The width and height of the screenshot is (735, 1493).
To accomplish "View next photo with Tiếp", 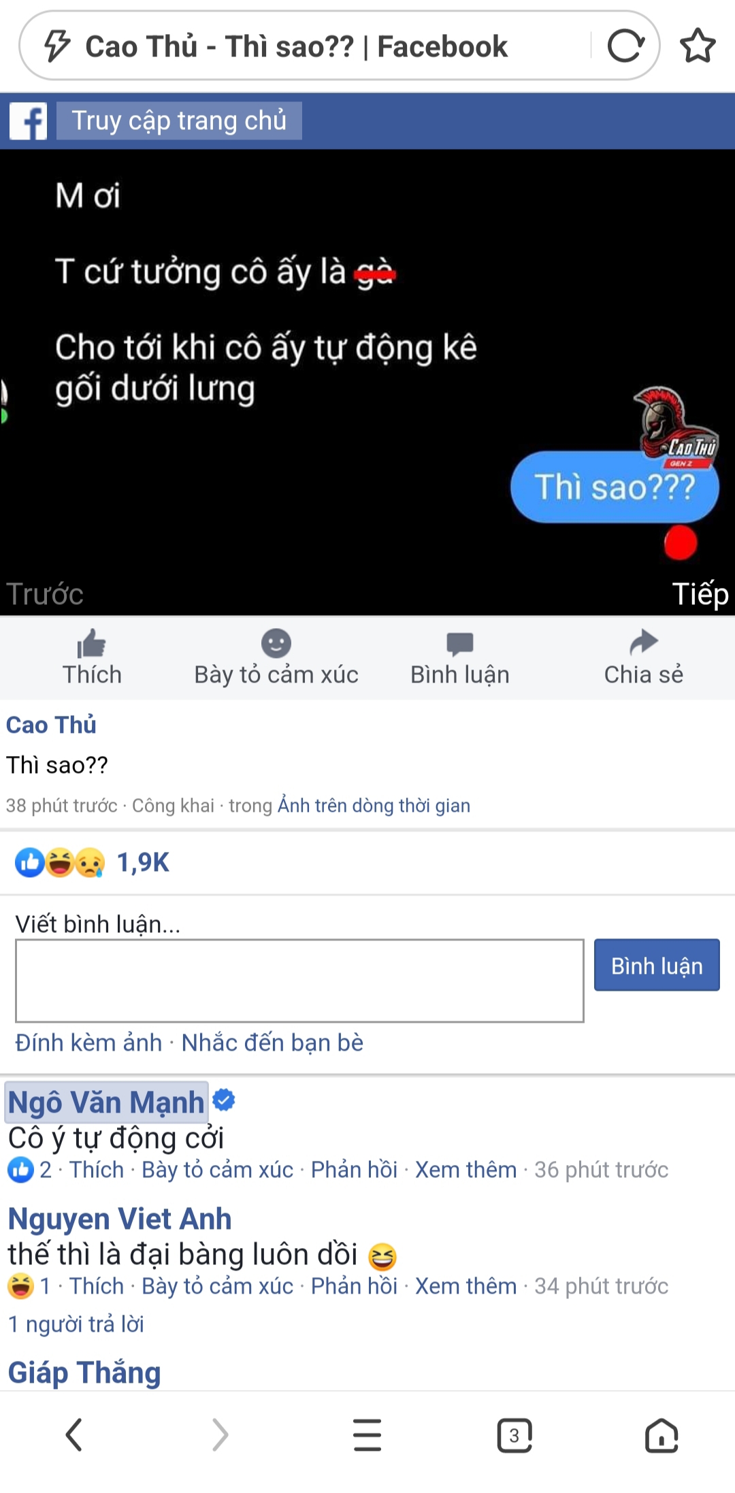I will [700, 594].
